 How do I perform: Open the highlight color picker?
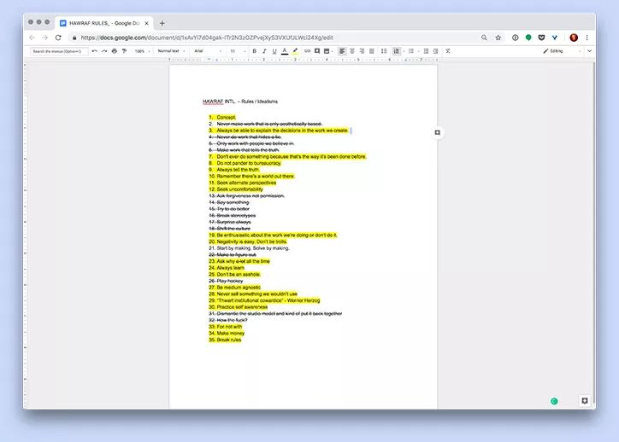click(x=295, y=51)
